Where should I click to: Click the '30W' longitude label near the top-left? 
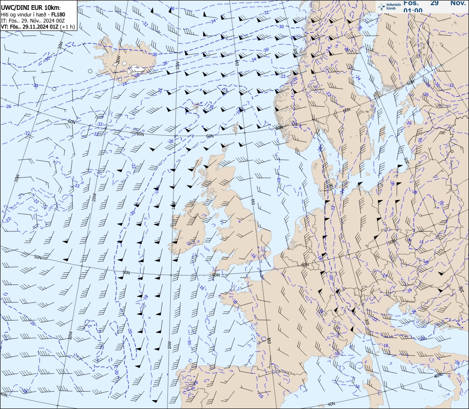(60, 45)
